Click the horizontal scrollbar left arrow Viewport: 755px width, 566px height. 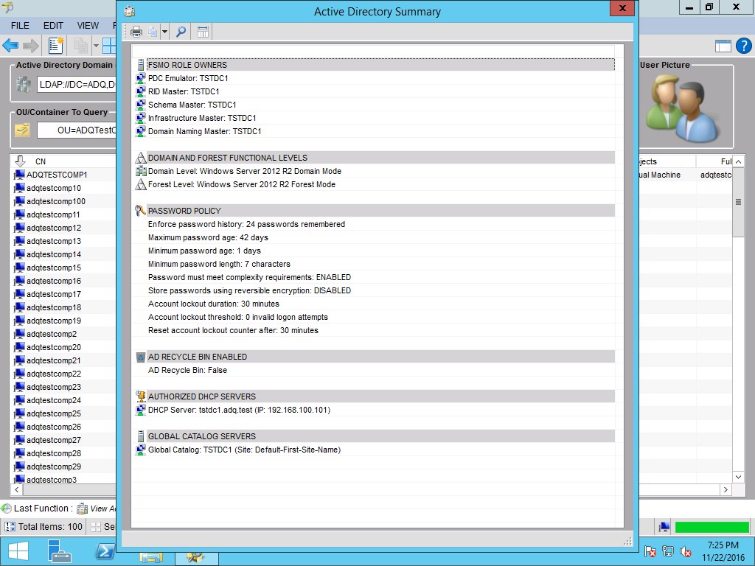click(16, 489)
